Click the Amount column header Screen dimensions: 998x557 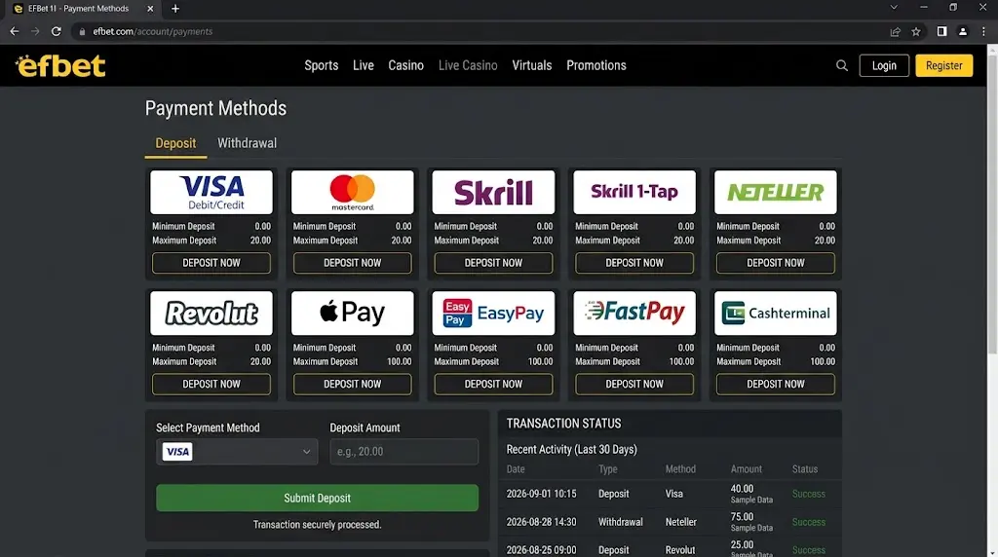746,468
